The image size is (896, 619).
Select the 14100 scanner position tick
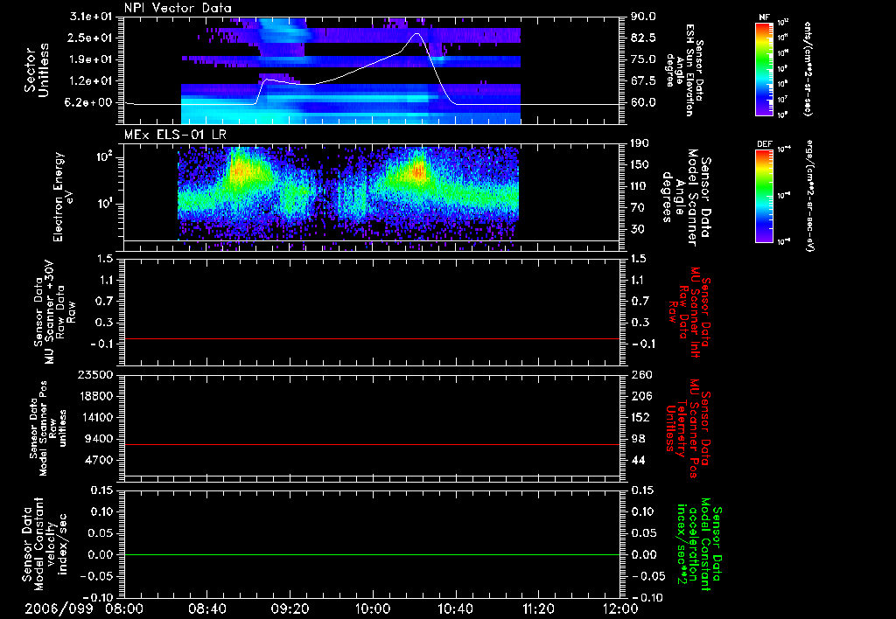click(x=95, y=418)
